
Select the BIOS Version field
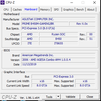pos(58,60)
